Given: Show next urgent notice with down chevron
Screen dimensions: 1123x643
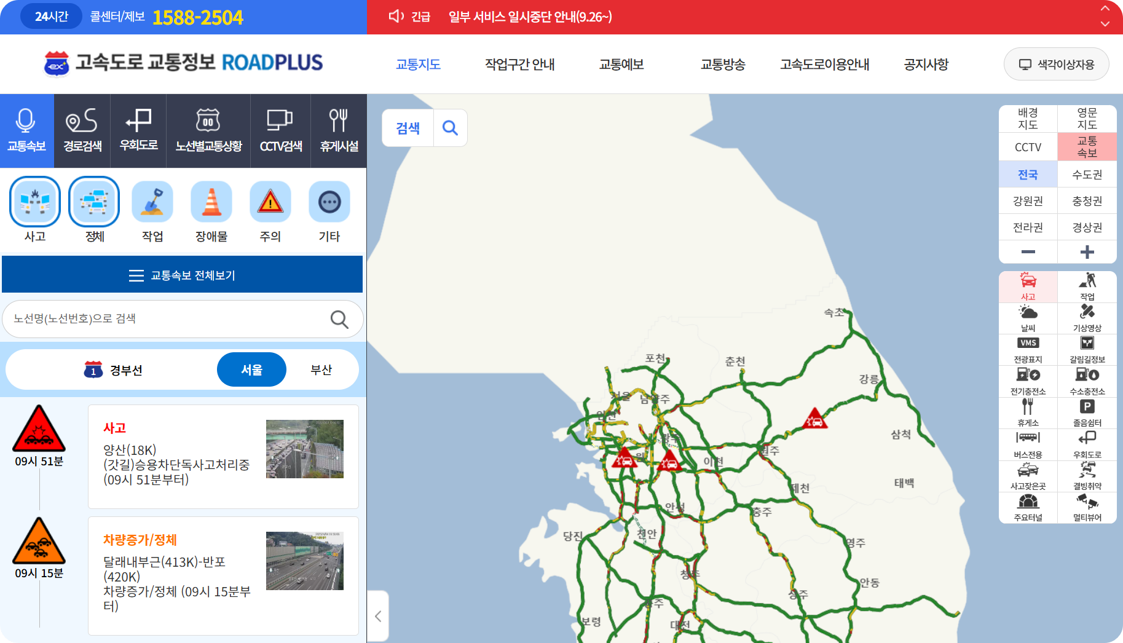Looking at the screenshot, I should pos(1105,24).
